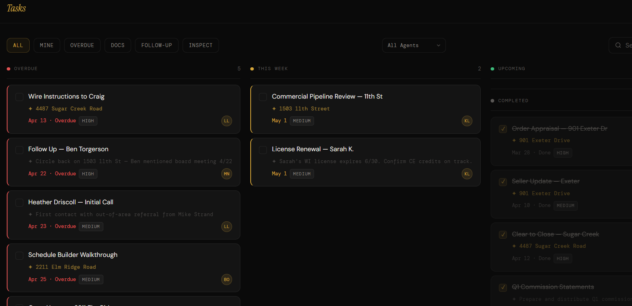Open Wire Instructions to Craig task title
This screenshot has height=306, width=632.
pos(67,97)
